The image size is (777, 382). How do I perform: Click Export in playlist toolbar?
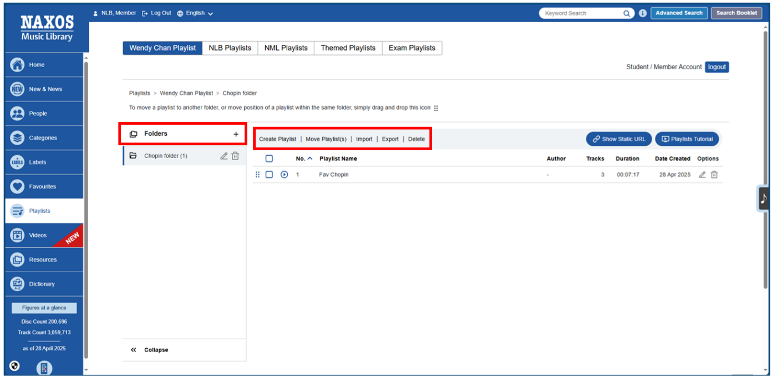click(x=390, y=139)
